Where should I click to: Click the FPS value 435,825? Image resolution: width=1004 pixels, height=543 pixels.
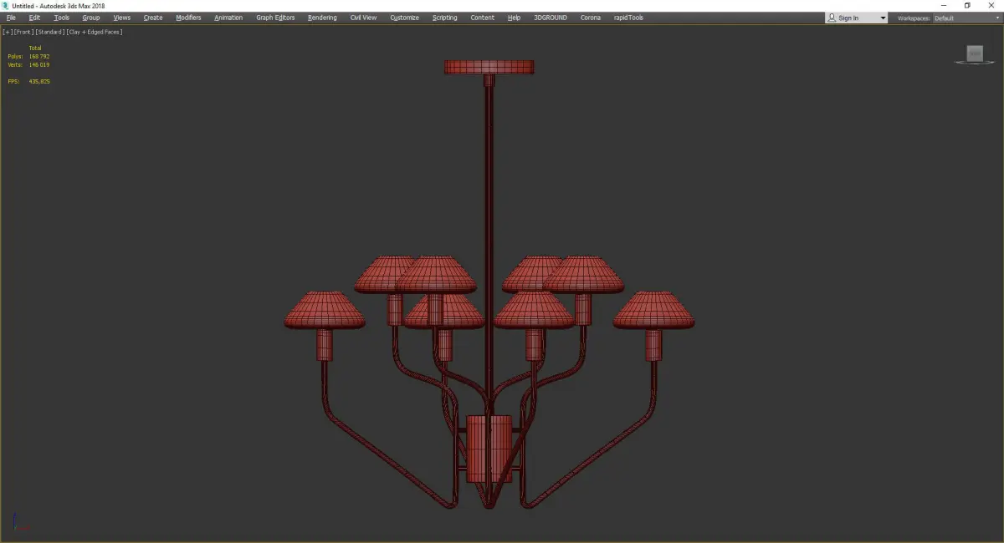[39, 81]
